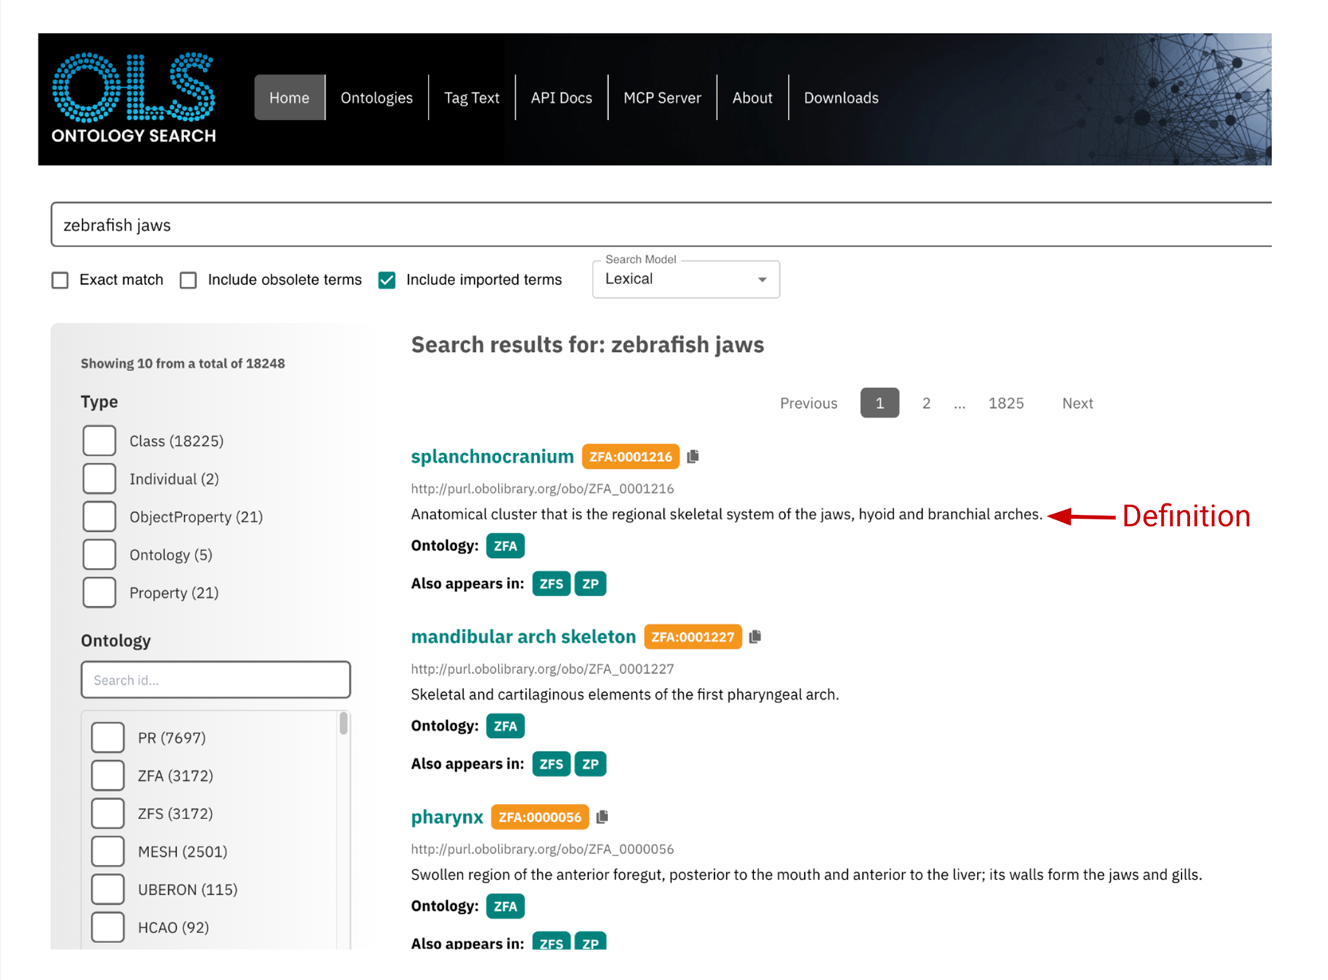1328x980 pixels.
Task: Open the pharynx result link
Action: pyautogui.click(x=447, y=817)
